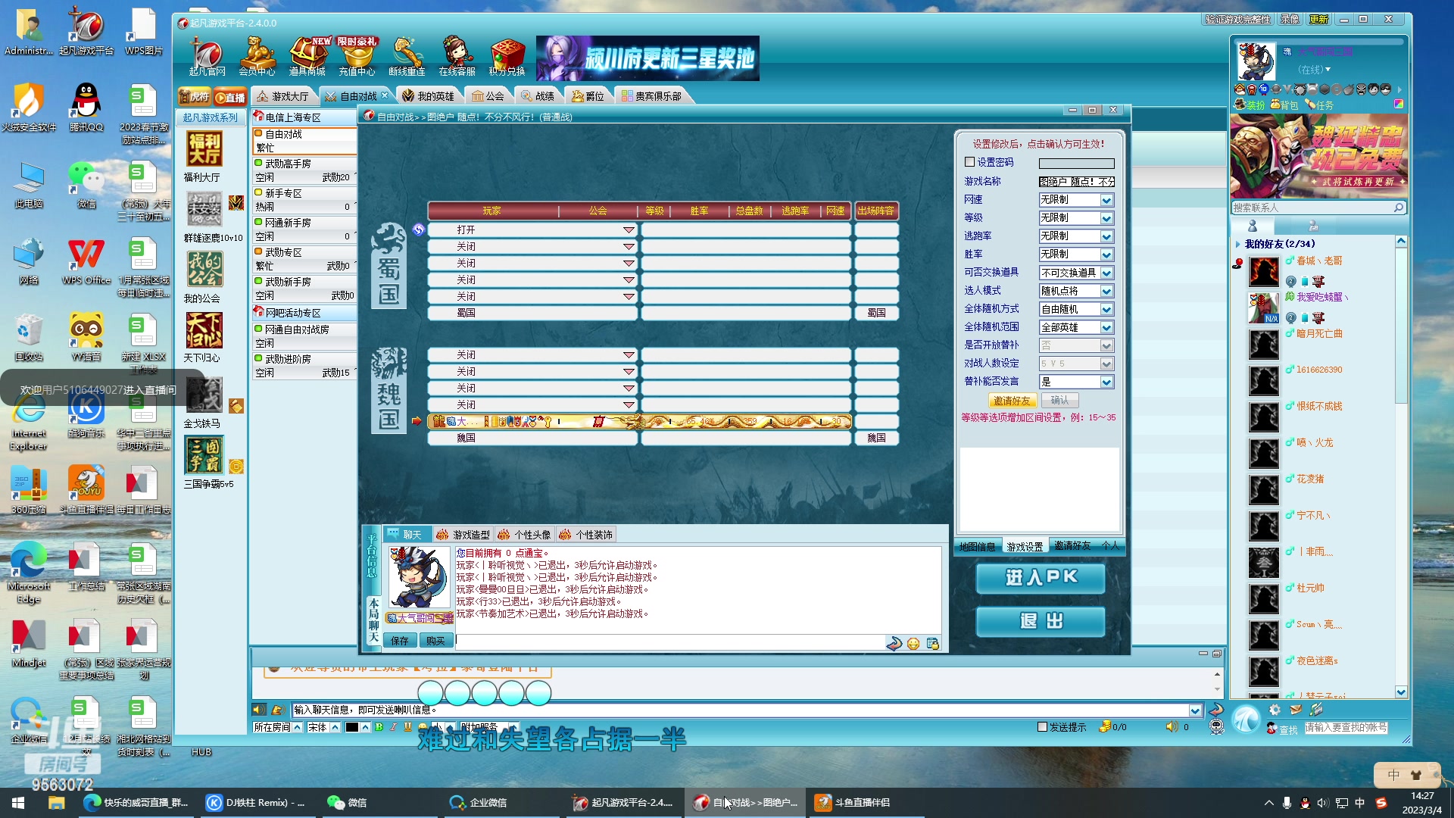The height and width of the screenshot is (818, 1454).
Task: Open settings gear in friends panel bottom
Action: 1275,710
